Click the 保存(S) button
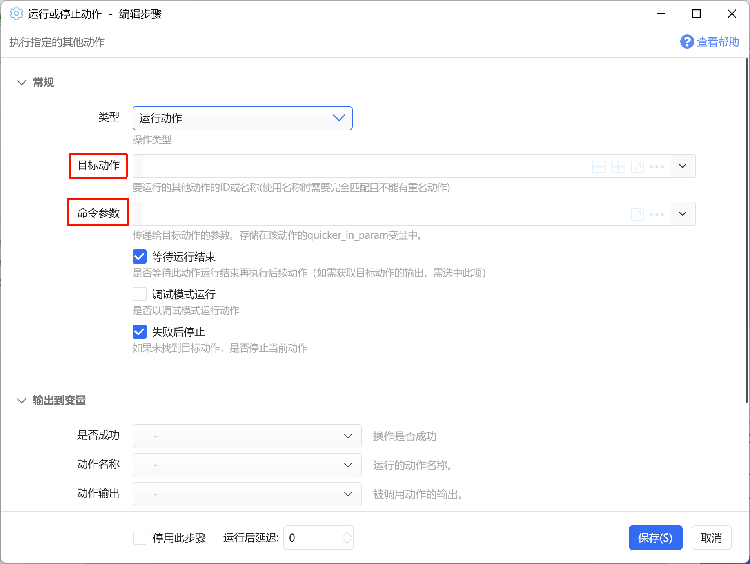The height and width of the screenshot is (564, 750). tap(655, 538)
